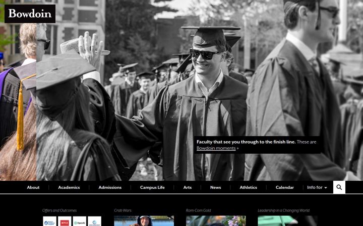
Task: Open the Rom-Com Gold story heading
Action: coord(199,210)
